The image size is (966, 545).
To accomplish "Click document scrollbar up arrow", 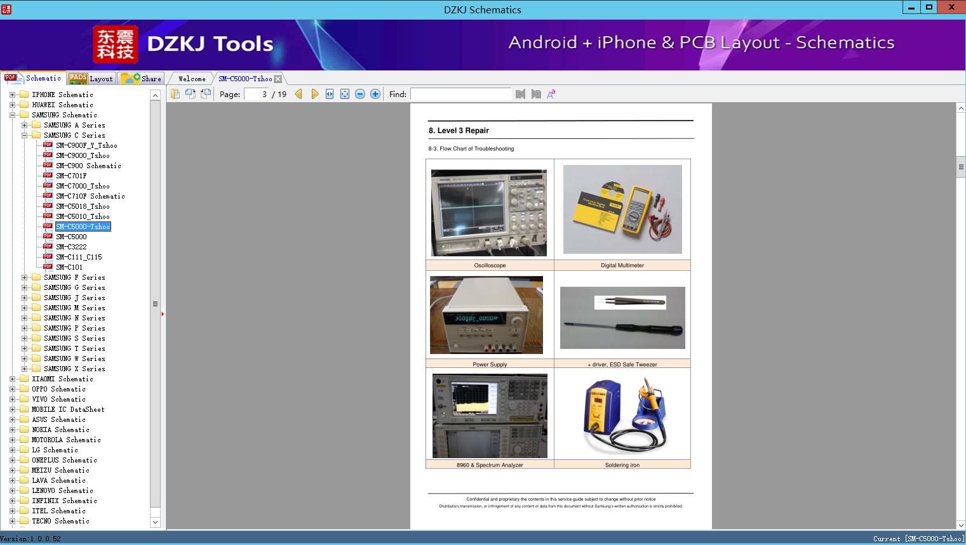I will point(961,108).
